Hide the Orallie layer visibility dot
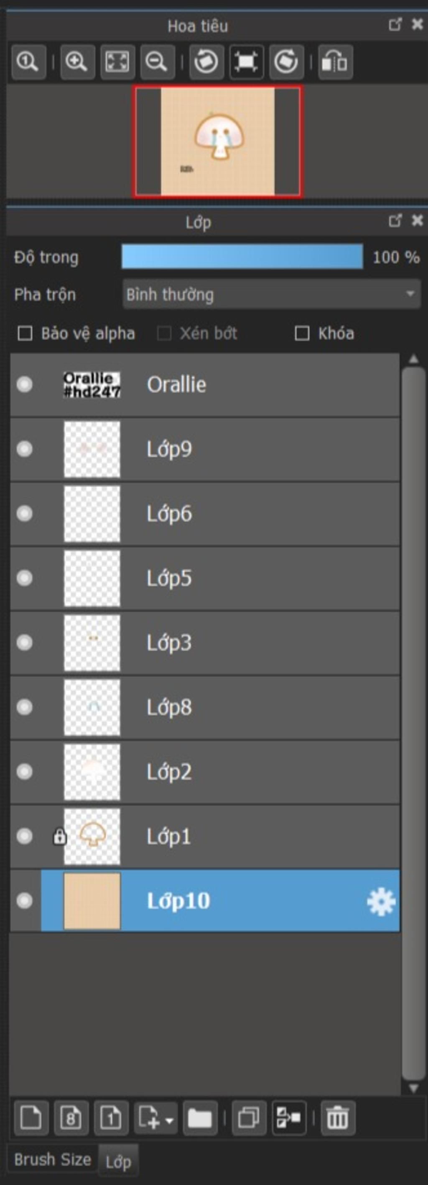Viewport: 428px width, 1185px height. coord(24,384)
